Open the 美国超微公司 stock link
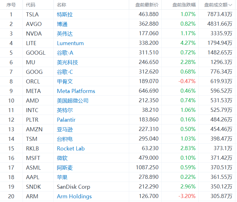Viewport: 237px width, 202px height. pyautogui.click(x=73, y=101)
